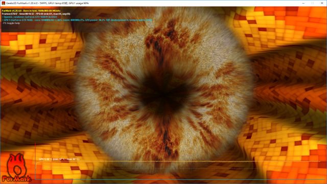The image size is (327, 184).
Task: Click the Geeks3D FurMark window title text
Action: pyautogui.click(x=48, y=3)
